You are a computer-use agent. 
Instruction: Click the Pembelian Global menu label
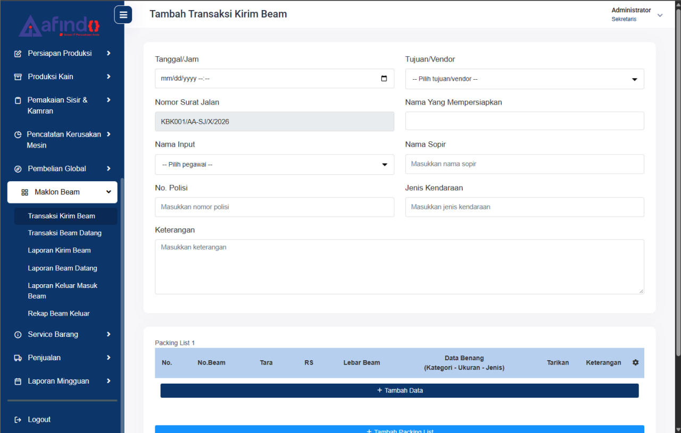(57, 169)
